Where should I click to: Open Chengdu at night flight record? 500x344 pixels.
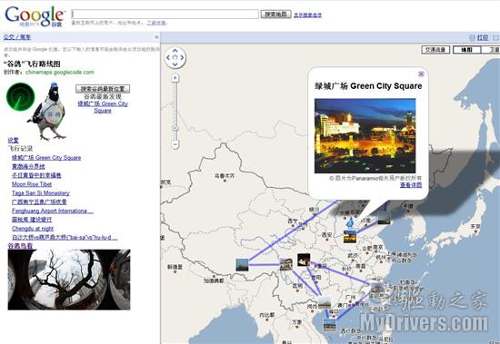(33, 229)
